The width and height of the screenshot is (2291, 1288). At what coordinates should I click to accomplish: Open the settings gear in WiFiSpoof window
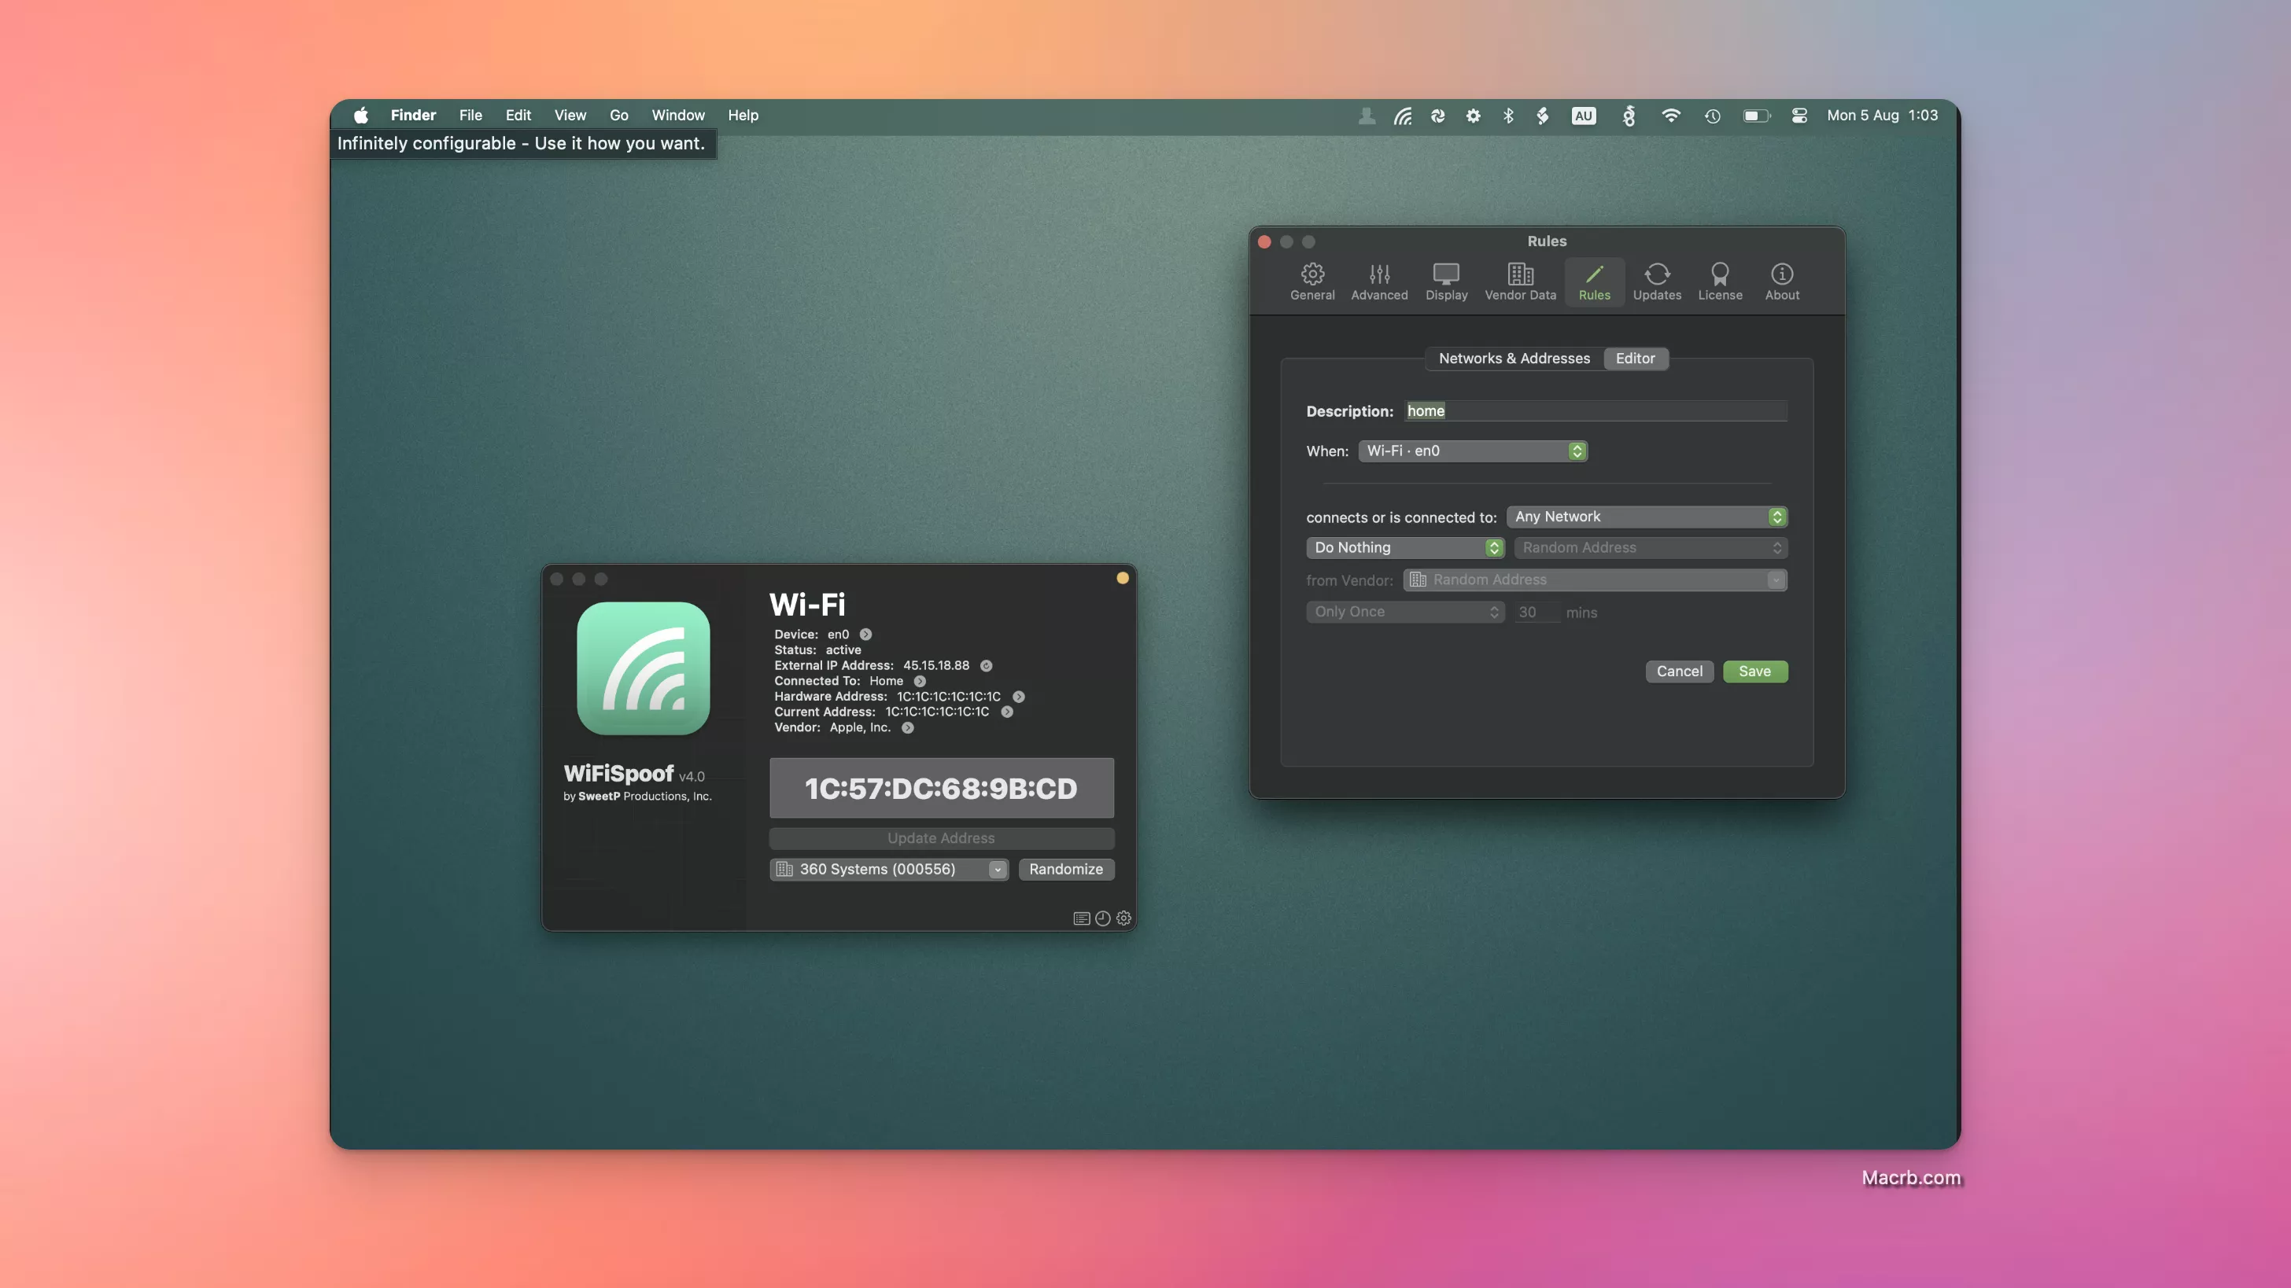[x=1123, y=918]
